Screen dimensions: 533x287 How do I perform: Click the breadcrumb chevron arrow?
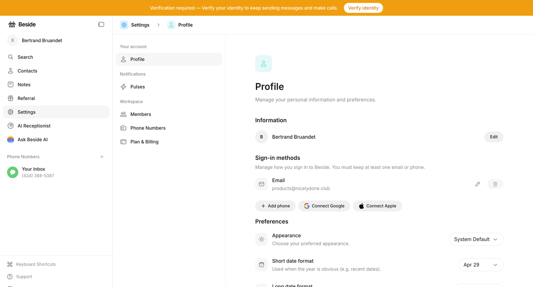tap(158, 25)
